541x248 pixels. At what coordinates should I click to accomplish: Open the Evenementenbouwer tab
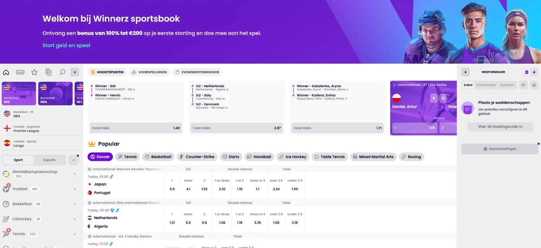point(197,72)
